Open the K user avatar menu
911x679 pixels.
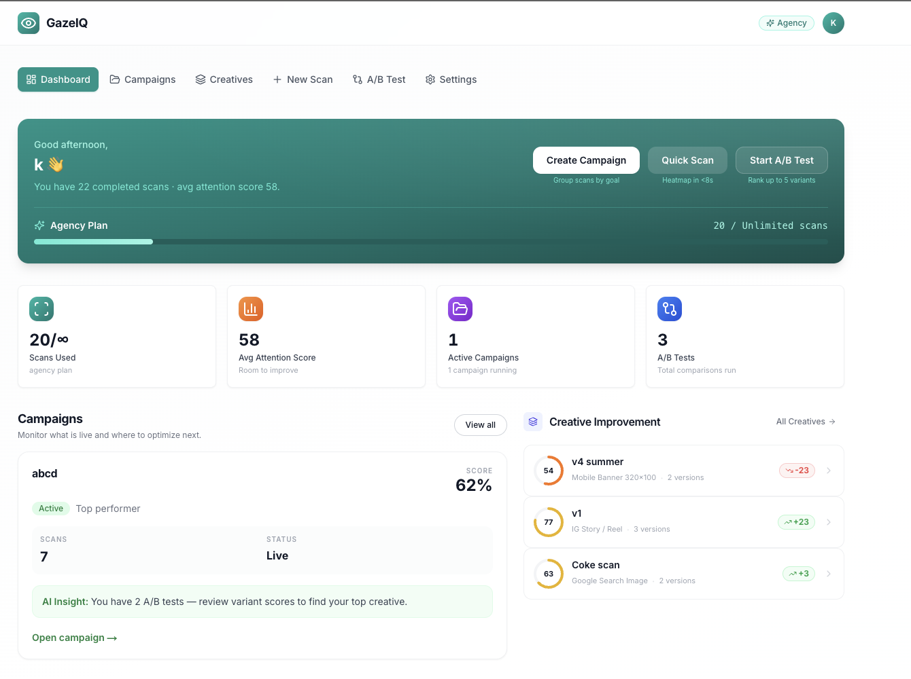click(833, 23)
